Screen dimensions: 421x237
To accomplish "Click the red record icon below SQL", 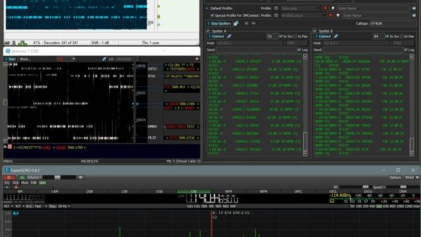I will coord(16,187).
